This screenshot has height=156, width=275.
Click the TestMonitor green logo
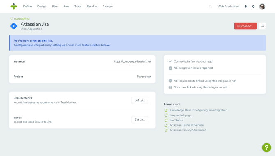pos(14,6)
